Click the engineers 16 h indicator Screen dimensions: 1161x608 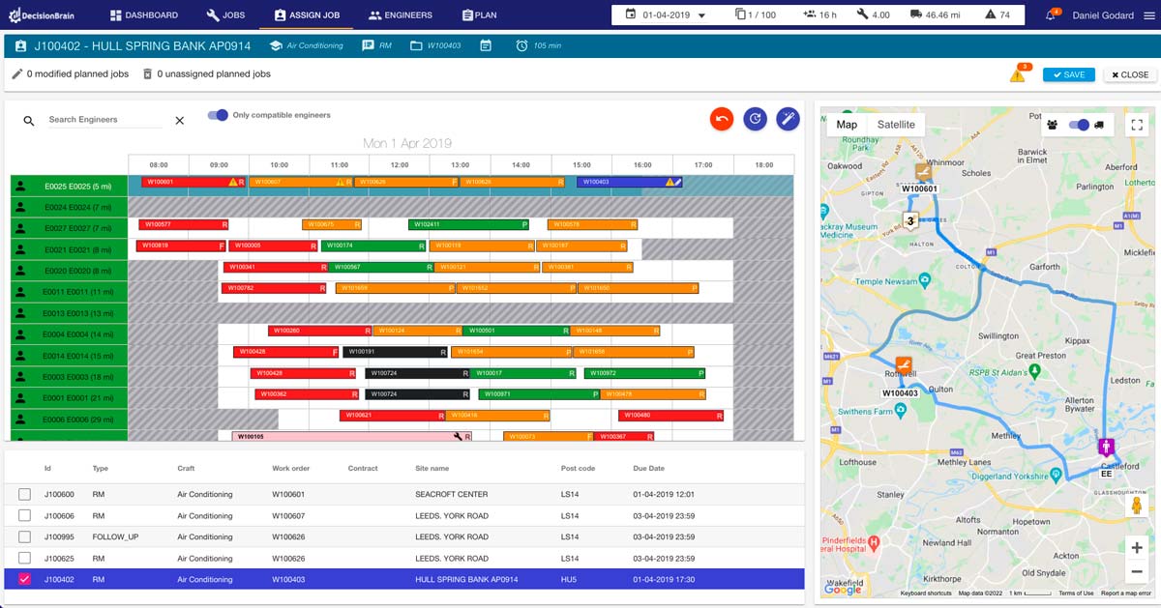[820, 15]
